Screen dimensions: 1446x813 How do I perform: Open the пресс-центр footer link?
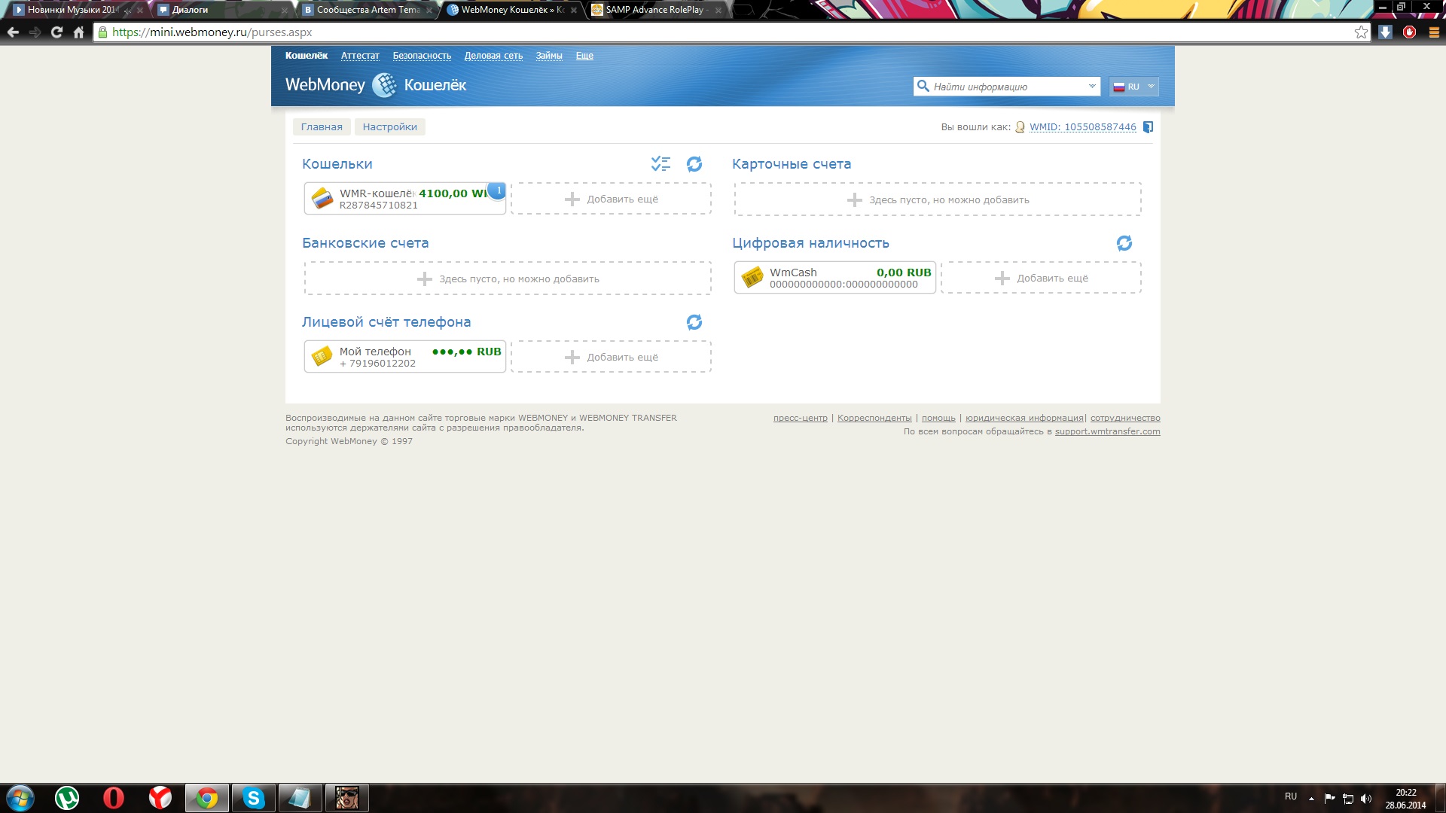(800, 418)
